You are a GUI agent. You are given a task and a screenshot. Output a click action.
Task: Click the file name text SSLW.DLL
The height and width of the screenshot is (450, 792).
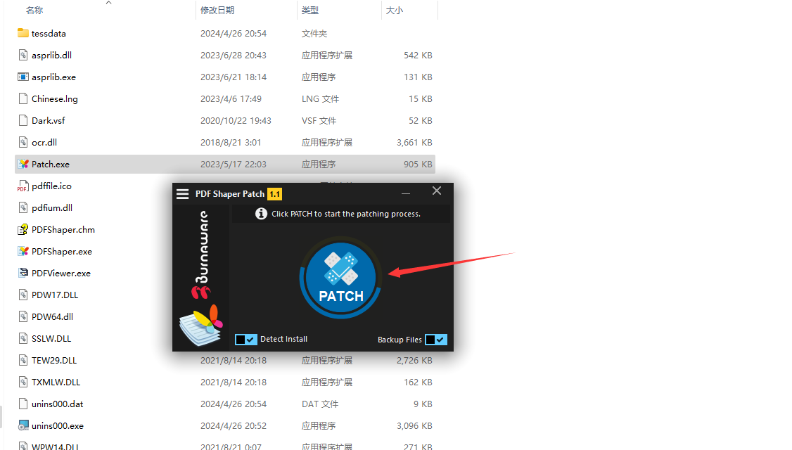51,338
